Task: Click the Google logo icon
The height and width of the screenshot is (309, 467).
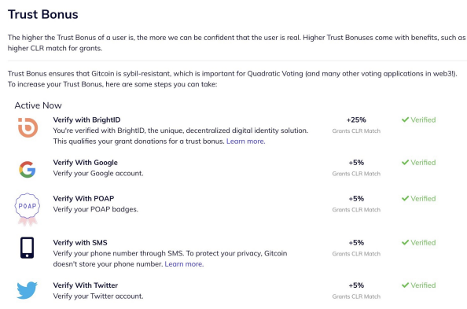Action: [28, 170]
